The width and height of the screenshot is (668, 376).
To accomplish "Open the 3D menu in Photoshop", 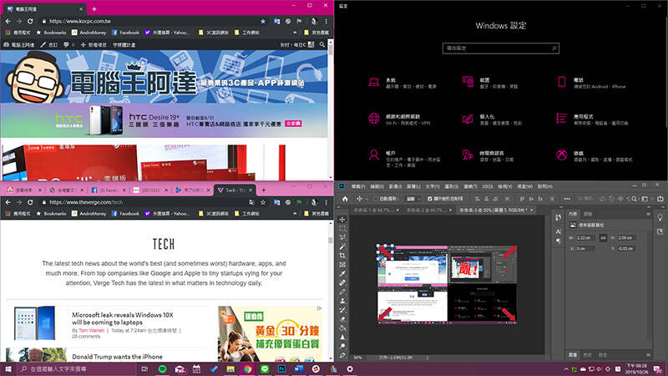I will [487, 186].
